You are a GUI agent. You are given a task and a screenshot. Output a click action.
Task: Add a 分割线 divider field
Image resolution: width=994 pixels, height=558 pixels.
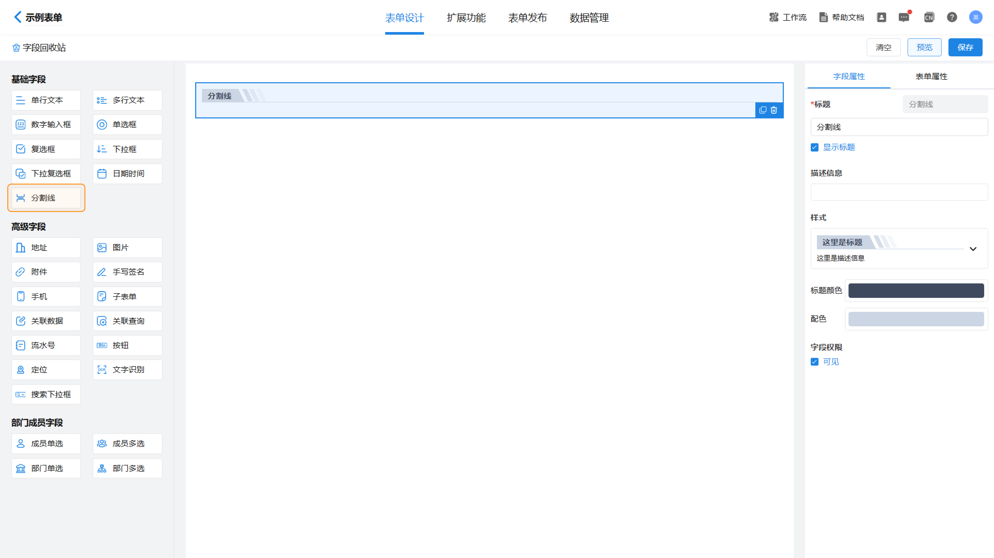tap(46, 198)
